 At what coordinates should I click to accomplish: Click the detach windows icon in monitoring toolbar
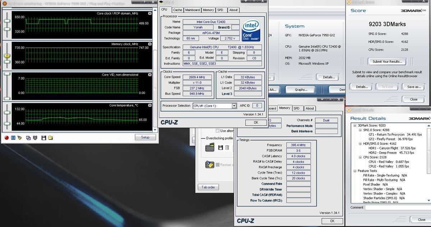pos(28,137)
